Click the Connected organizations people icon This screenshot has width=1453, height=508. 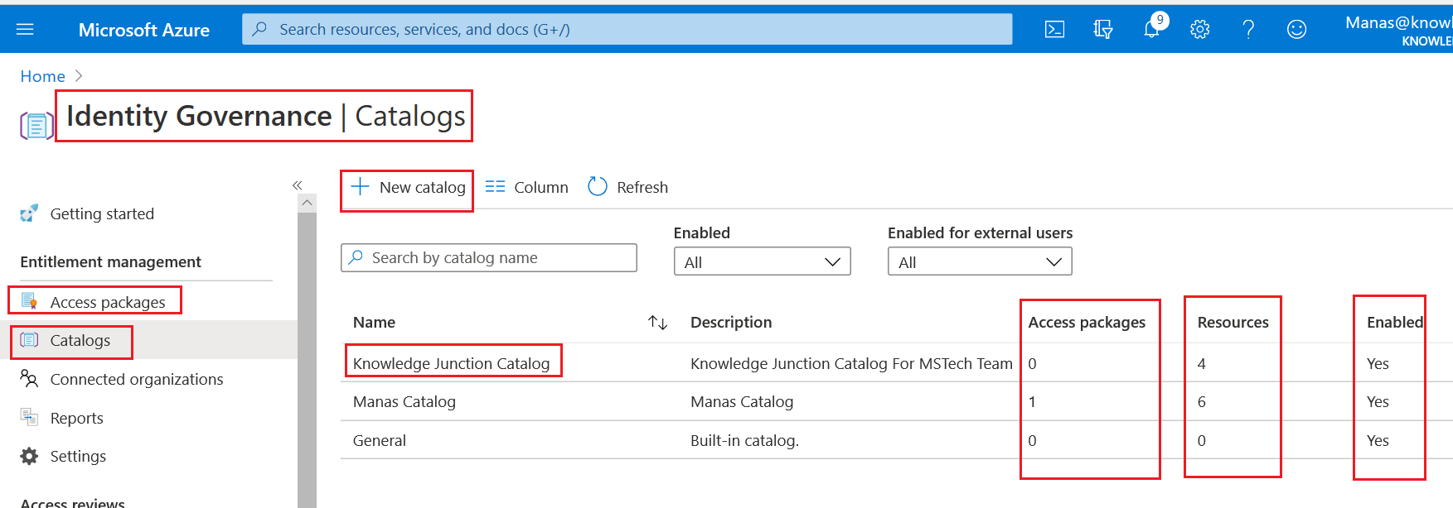29,379
